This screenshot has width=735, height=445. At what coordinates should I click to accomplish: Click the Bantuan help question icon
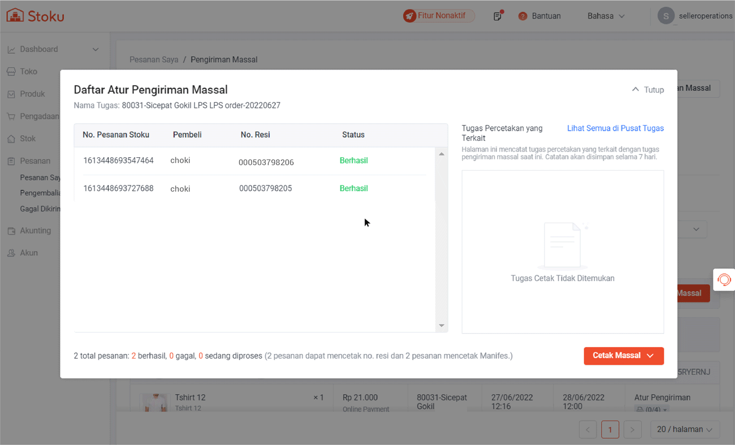coord(522,16)
